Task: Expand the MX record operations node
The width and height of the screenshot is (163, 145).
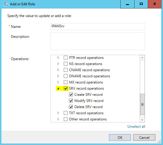Action: [x=58, y=82]
